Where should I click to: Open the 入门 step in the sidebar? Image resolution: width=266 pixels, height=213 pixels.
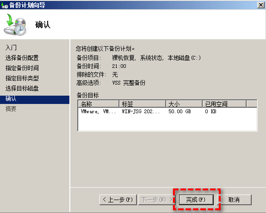tap(11, 48)
